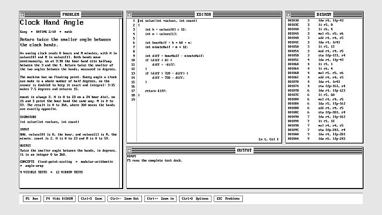Click the Ctrl+S Save button
The height and width of the screenshot is (215, 382).
click(x=92, y=199)
